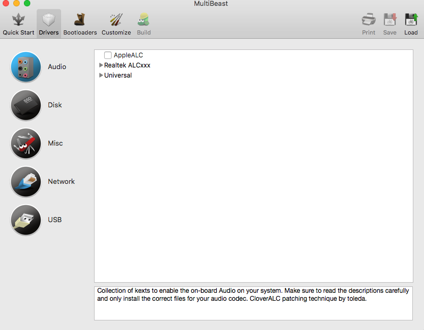Click the Build toolbar icon

tap(143, 20)
